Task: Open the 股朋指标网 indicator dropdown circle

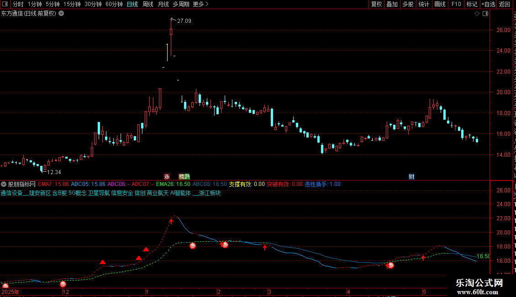Action: (x=4, y=184)
